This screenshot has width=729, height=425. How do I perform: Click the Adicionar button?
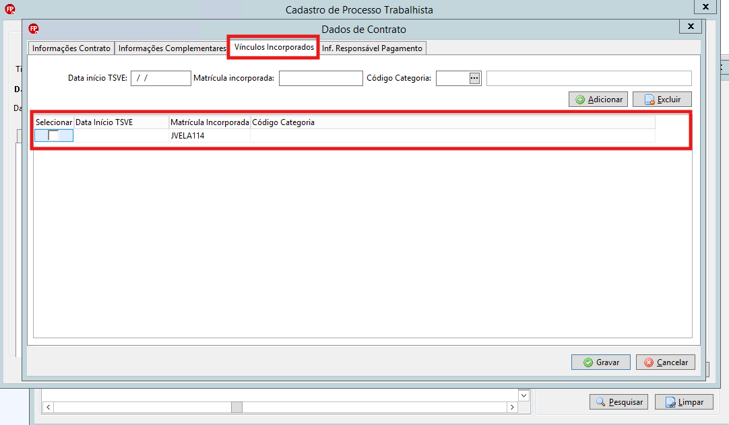coord(598,100)
